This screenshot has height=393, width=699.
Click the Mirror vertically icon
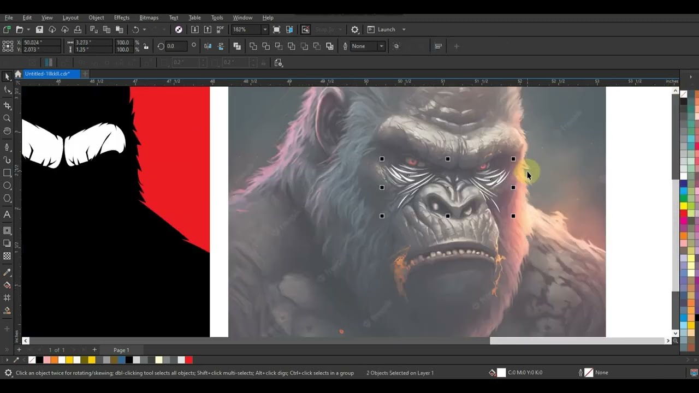pos(221,46)
